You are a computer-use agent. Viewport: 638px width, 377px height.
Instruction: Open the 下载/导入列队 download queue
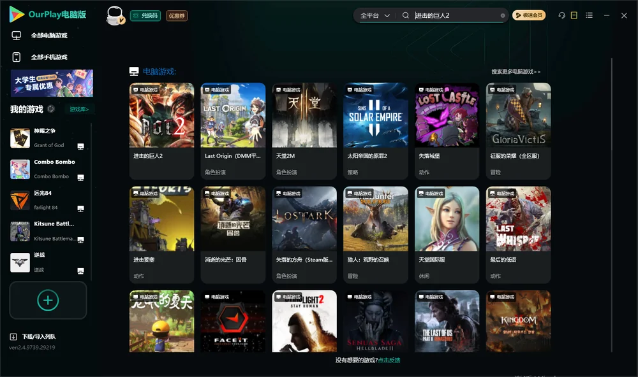(33, 337)
